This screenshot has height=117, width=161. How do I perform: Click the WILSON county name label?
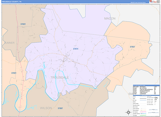(46, 108)
